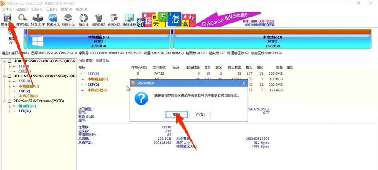The width and height of the screenshot is (378, 170).
Task: Click the Windows logo on C: partition bar
Action: pyautogui.click(x=38, y=41)
